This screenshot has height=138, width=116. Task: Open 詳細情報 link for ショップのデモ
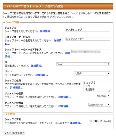(x=76, y=123)
